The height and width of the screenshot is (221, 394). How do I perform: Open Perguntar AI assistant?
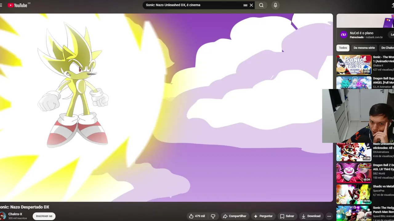pyautogui.click(x=263, y=216)
